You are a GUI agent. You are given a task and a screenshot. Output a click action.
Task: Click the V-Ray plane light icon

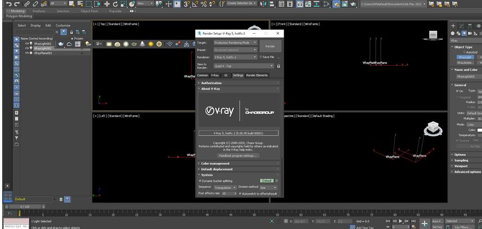click(109, 44)
